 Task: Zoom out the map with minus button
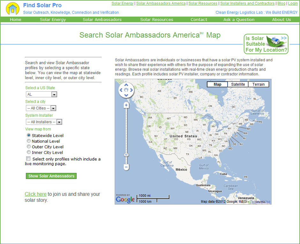126,167
